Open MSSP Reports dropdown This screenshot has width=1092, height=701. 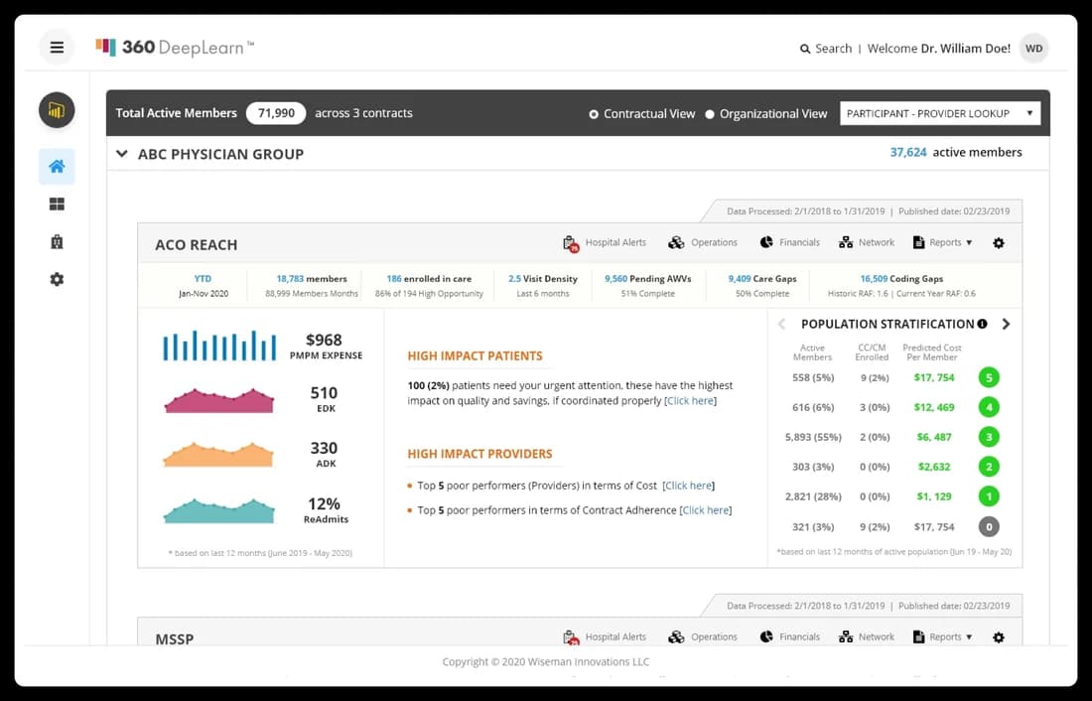click(x=942, y=636)
